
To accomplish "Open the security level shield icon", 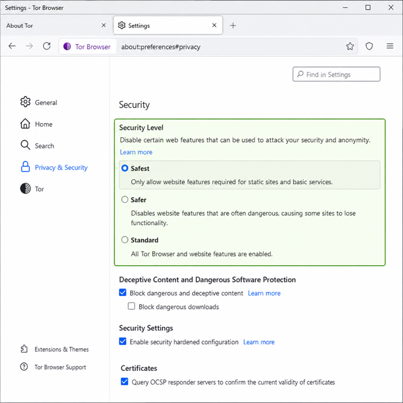I will tap(369, 46).
